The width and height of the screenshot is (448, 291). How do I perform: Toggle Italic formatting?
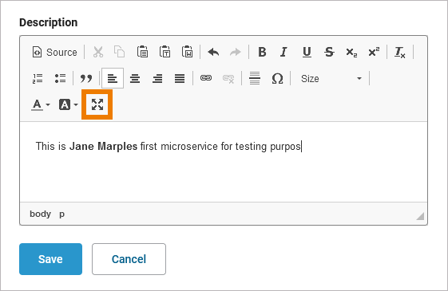pyautogui.click(x=283, y=52)
